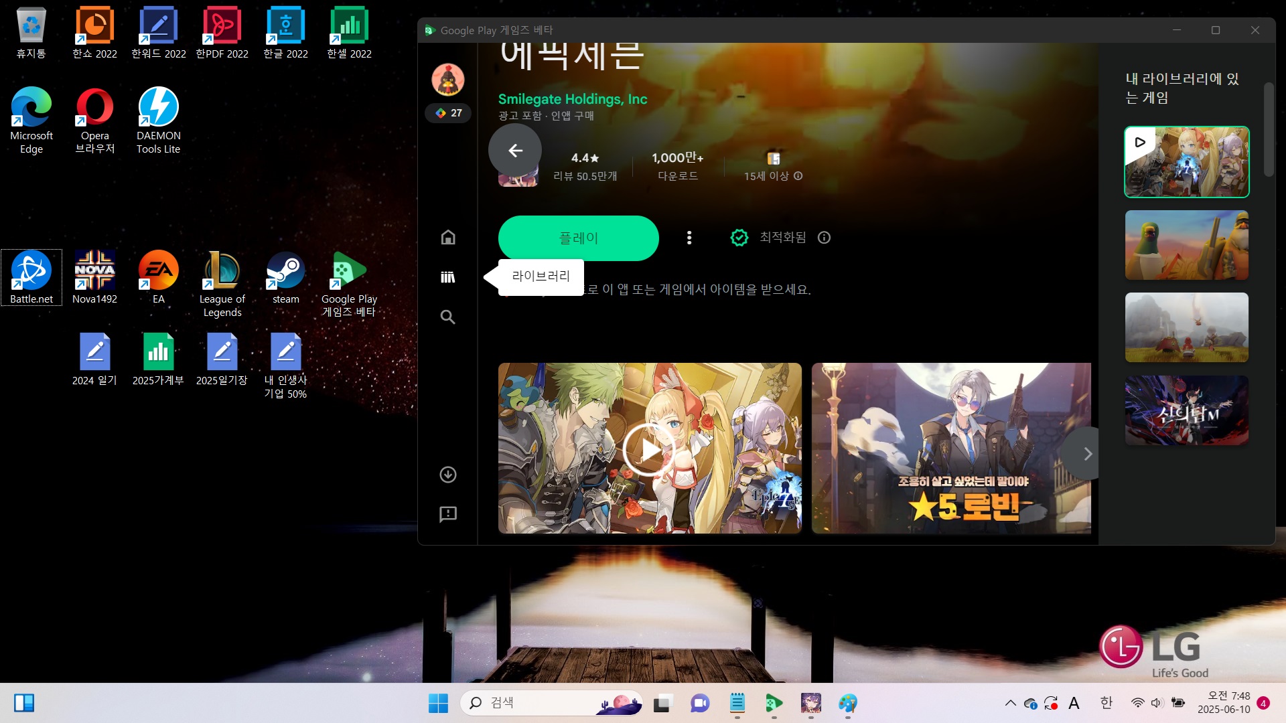Select the first library game thumbnail
This screenshot has height=723, width=1286.
tap(1187, 162)
